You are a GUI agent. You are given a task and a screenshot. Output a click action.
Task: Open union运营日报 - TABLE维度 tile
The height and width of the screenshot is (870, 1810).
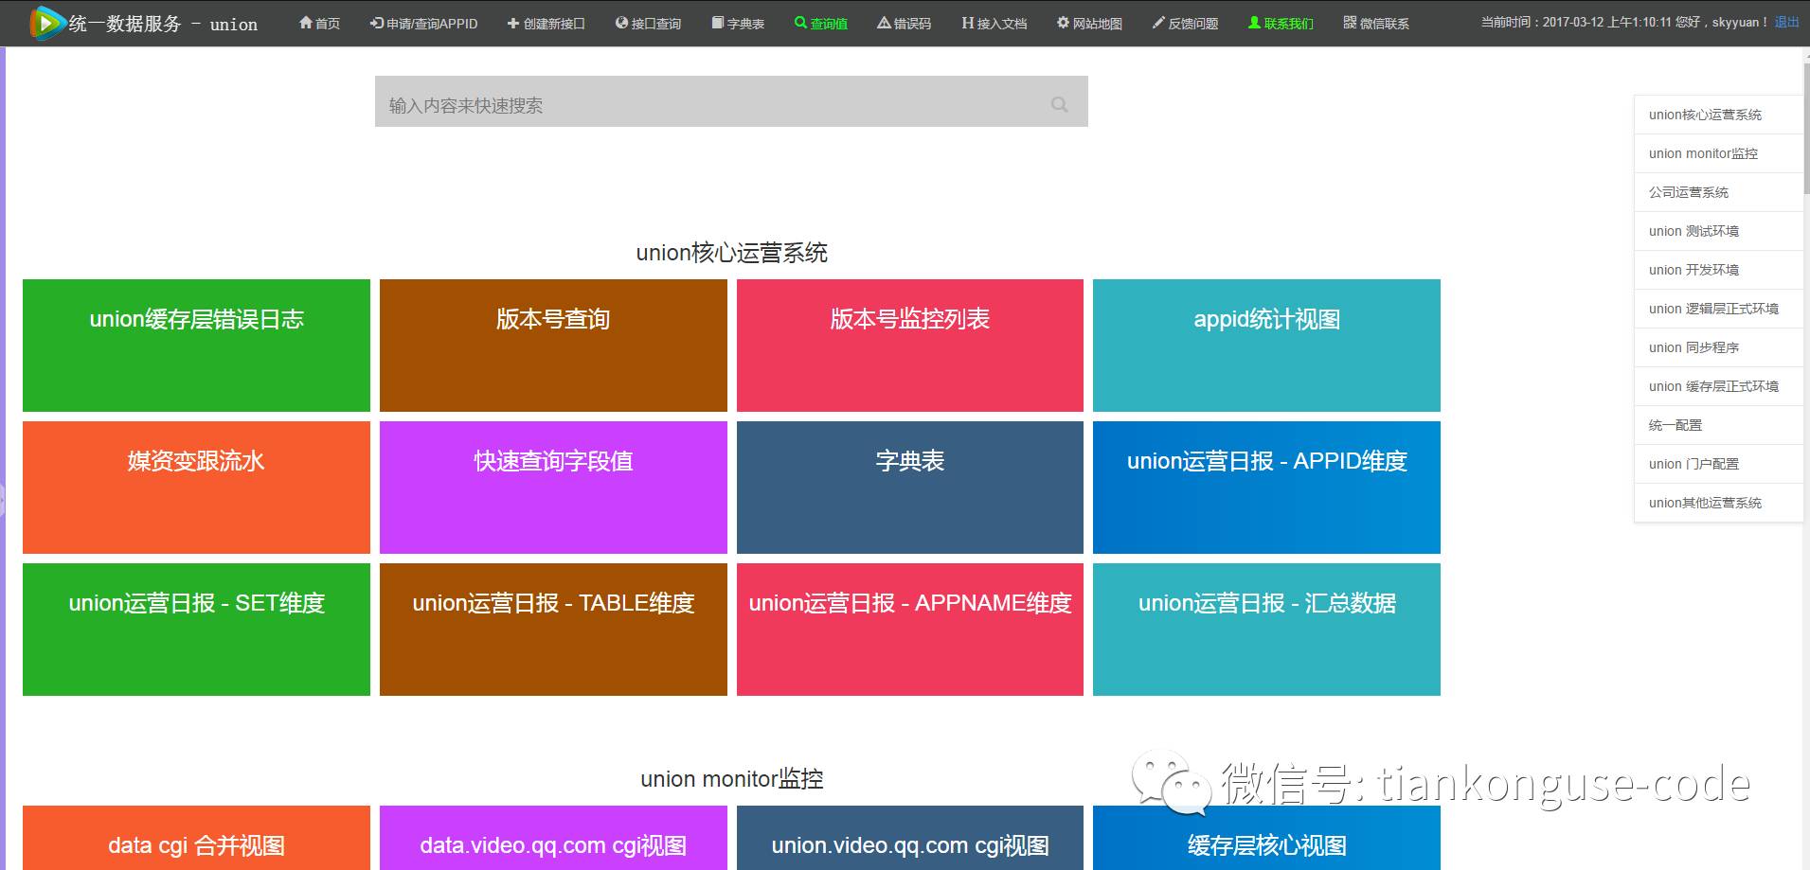[x=553, y=630]
